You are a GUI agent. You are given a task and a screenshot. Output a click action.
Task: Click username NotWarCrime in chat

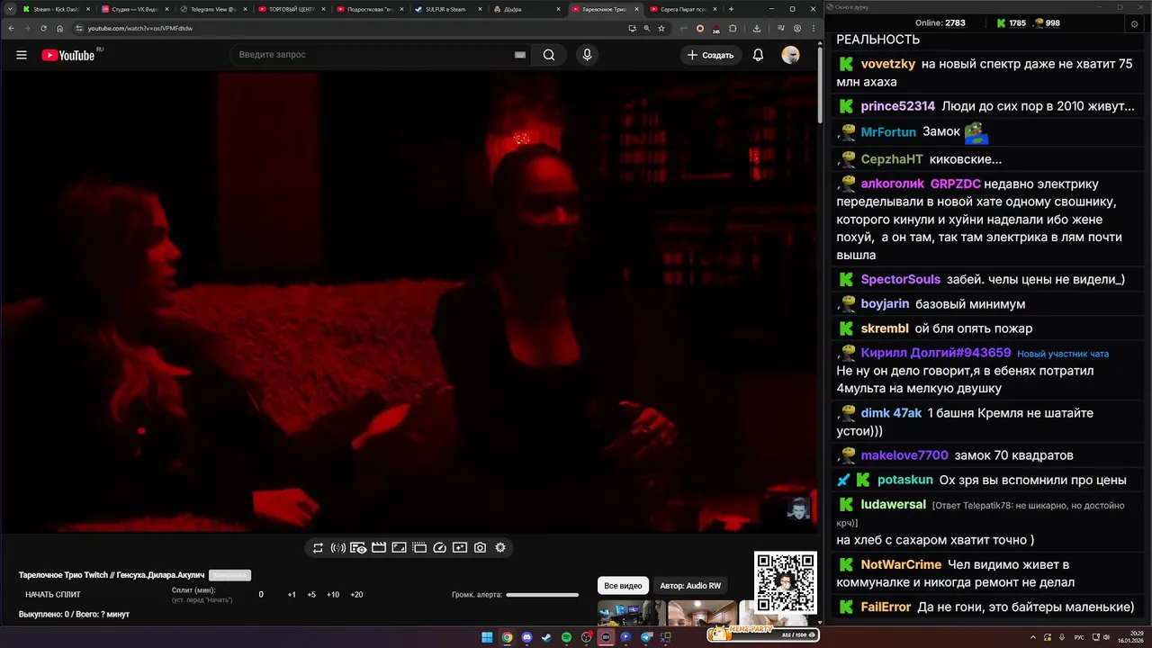[901, 565]
